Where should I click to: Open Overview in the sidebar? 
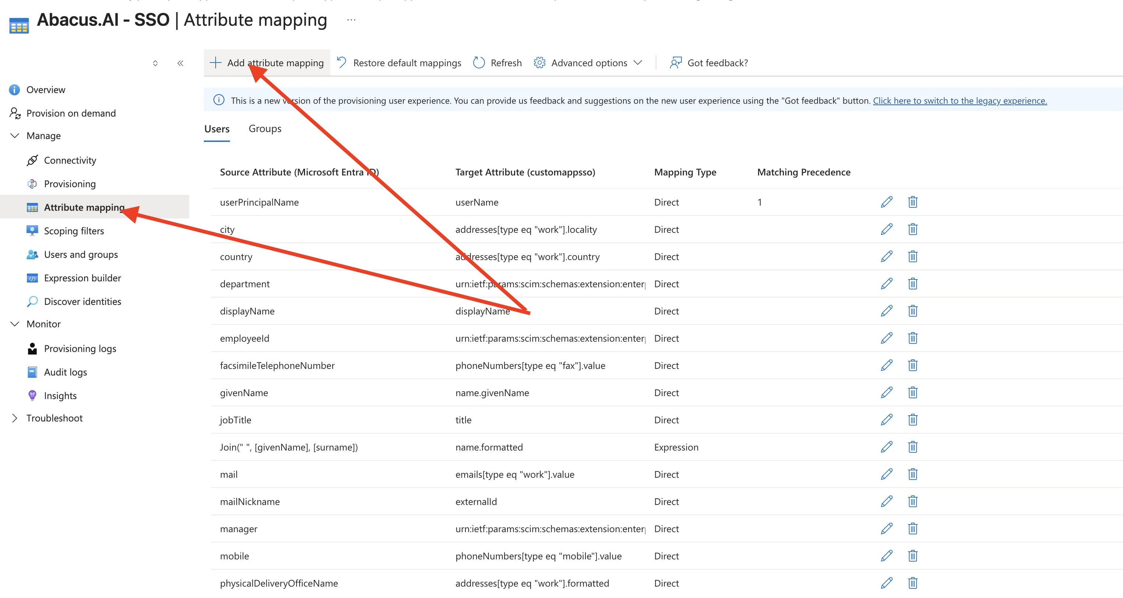[46, 90]
